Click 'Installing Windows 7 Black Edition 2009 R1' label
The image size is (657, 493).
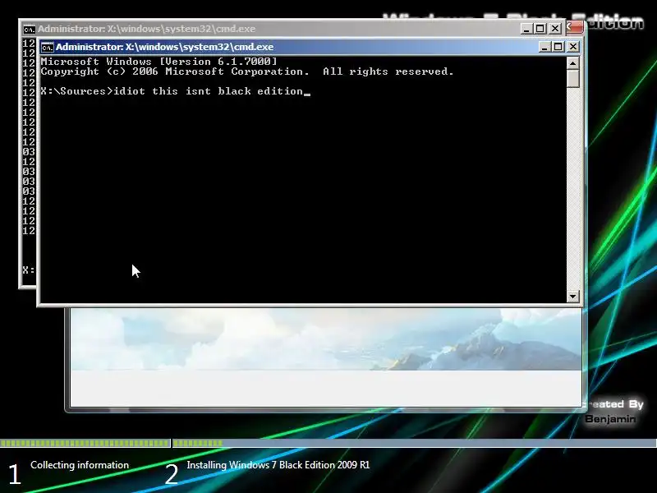click(x=278, y=465)
